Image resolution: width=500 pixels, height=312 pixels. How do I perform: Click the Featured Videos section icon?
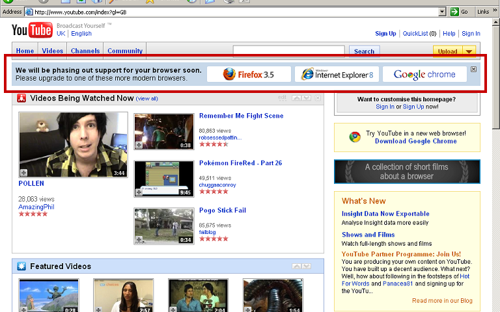pyautogui.click(x=21, y=266)
